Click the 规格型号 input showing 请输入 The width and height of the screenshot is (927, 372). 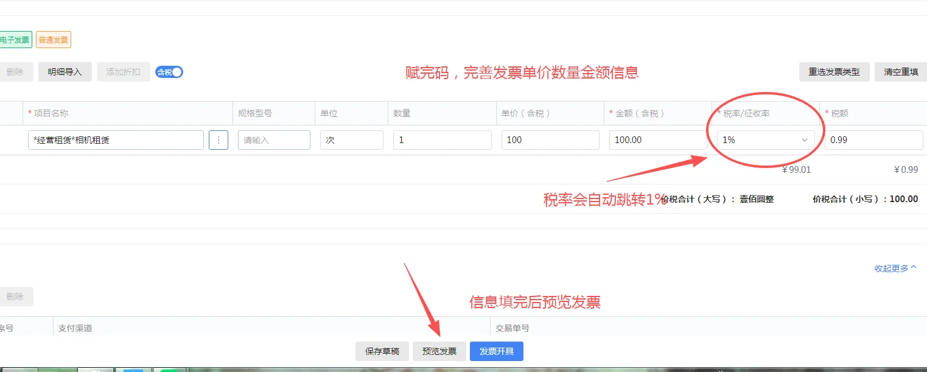273,140
